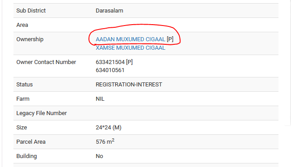Select the 576 m² parcel area value

point(105,141)
